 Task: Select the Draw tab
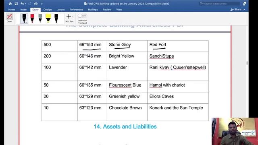pyautogui.click(x=35, y=10)
